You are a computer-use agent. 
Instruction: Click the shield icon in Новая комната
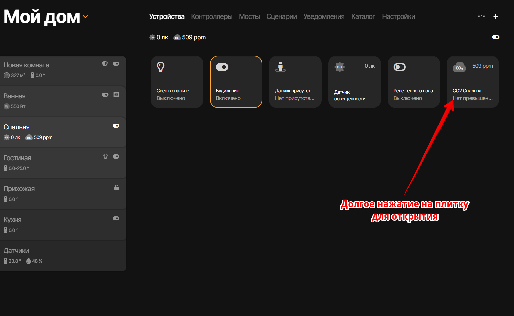tap(105, 64)
